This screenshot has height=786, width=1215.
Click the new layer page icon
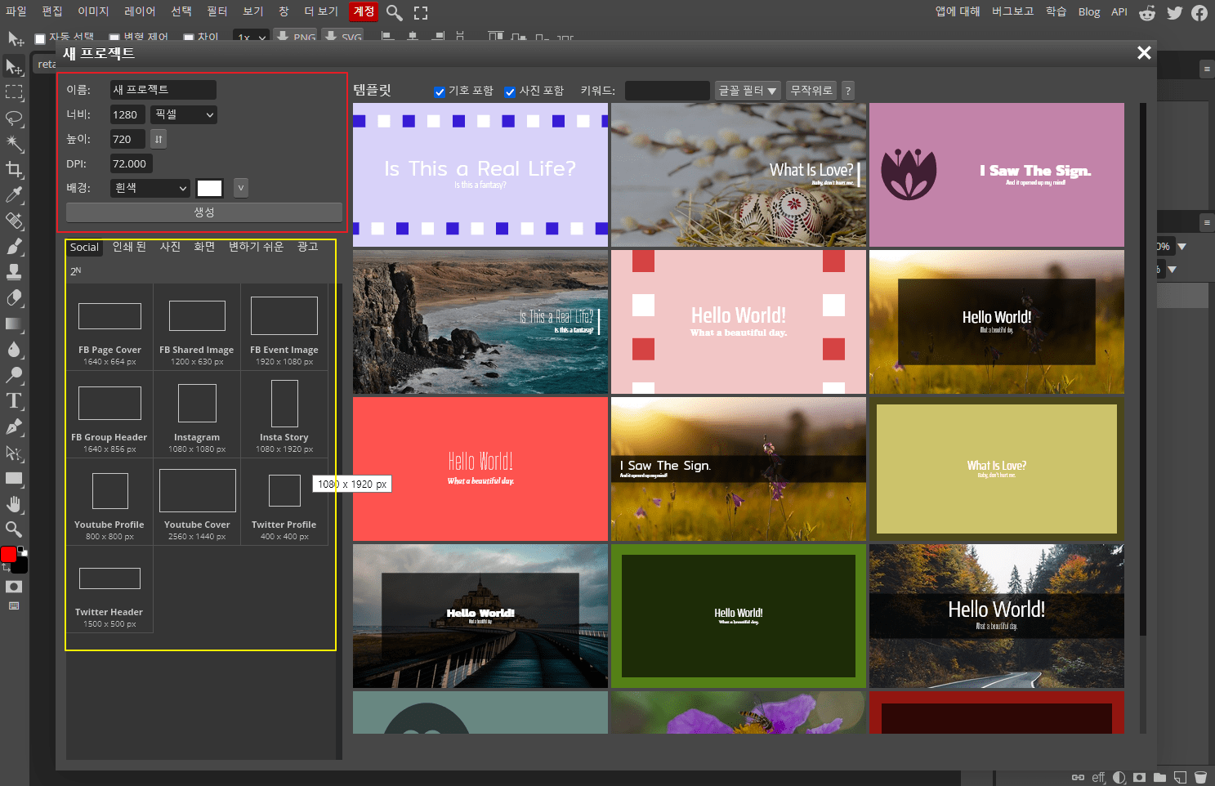click(x=1180, y=777)
